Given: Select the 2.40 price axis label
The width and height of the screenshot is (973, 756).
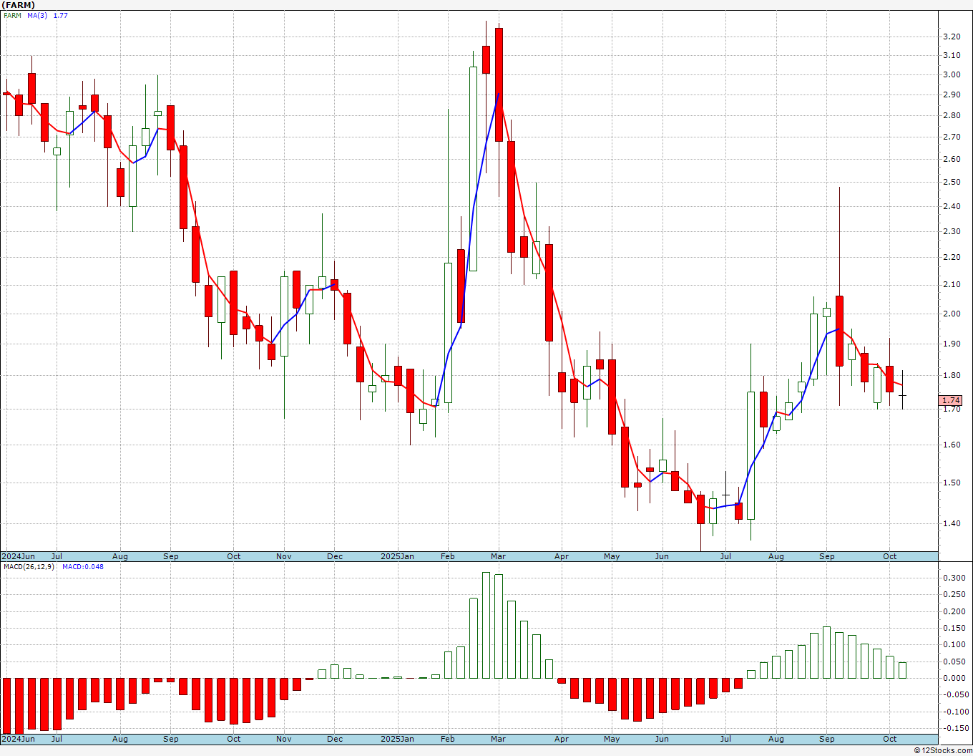Looking at the screenshot, I should point(952,207).
